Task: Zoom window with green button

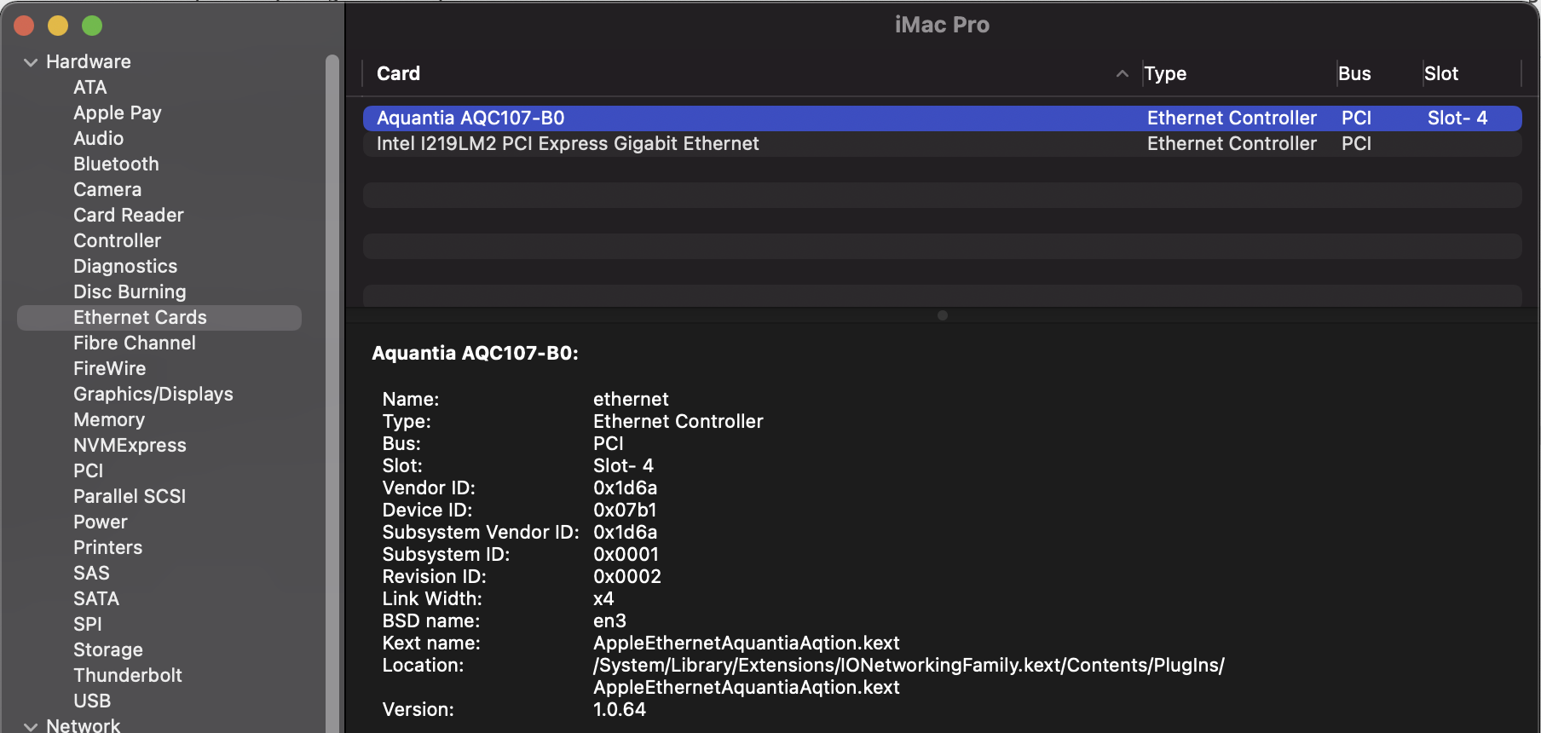Action: pyautogui.click(x=92, y=26)
